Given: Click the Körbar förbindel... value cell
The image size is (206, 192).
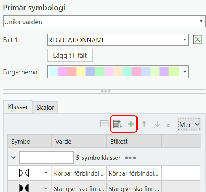Looking at the screenshot, I should point(79,173).
